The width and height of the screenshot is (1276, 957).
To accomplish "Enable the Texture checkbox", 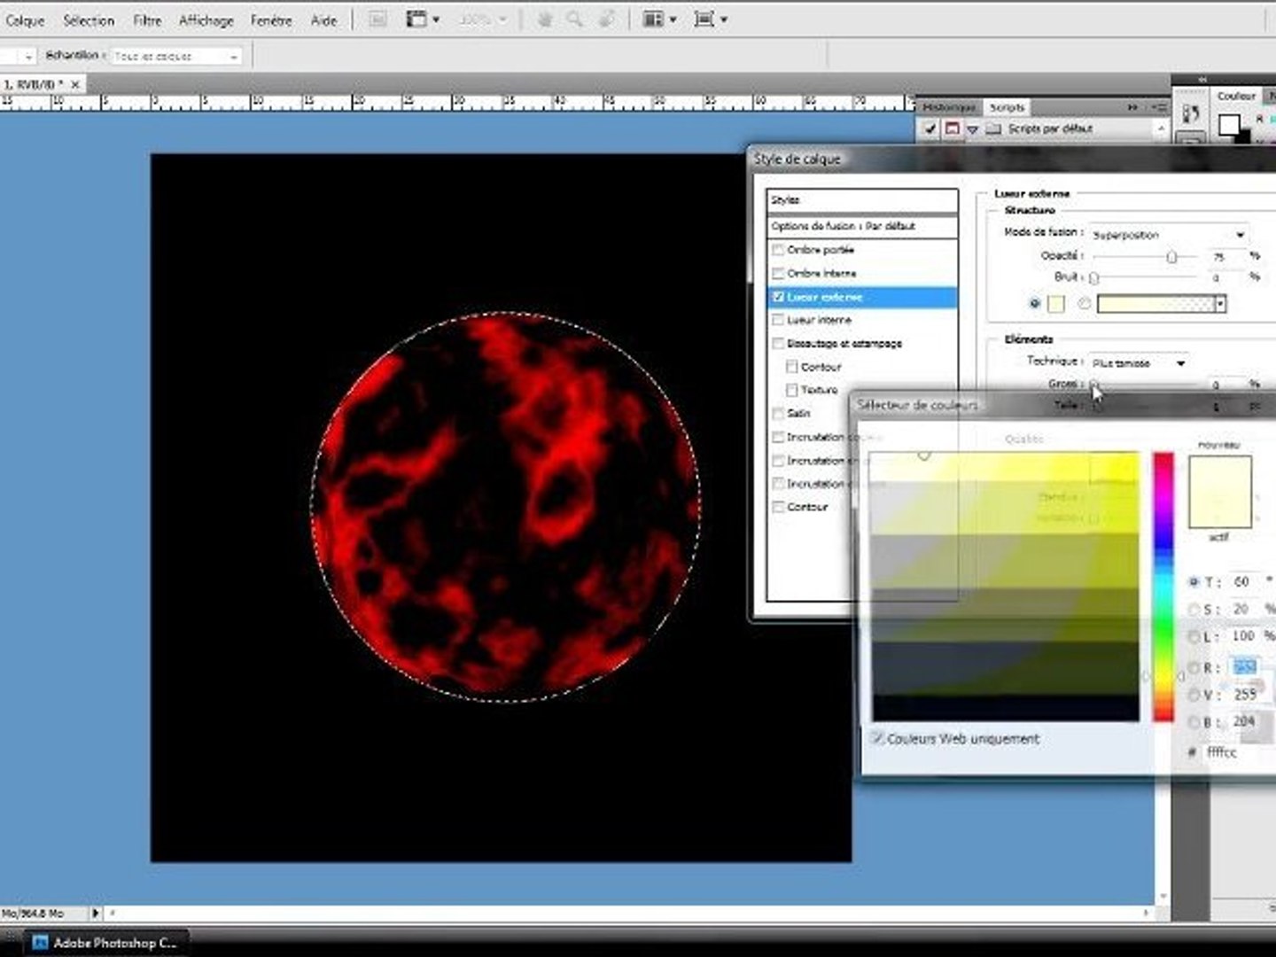I will pyautogui.click(x=792, y=390).
